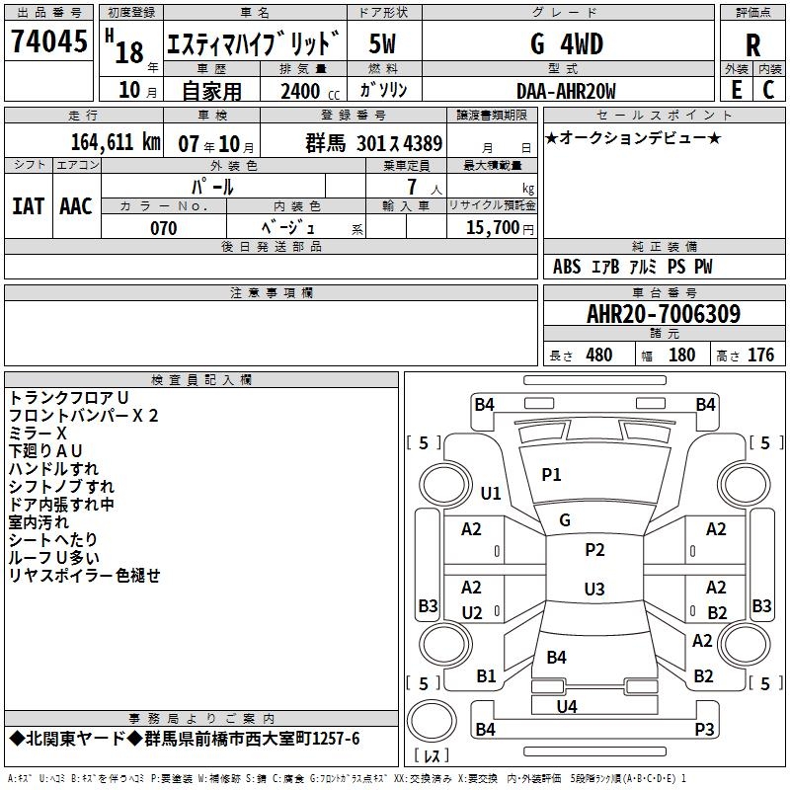The image size is (790, 790).
Task: Select the 北関東ヤード address line
Action: [x=185, y=739]
